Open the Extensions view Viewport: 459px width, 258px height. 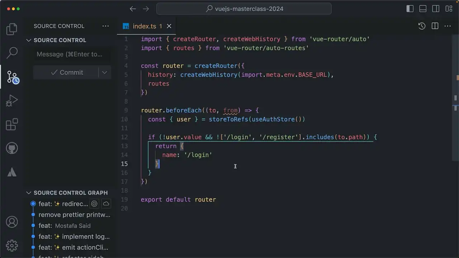coord(12,124)
